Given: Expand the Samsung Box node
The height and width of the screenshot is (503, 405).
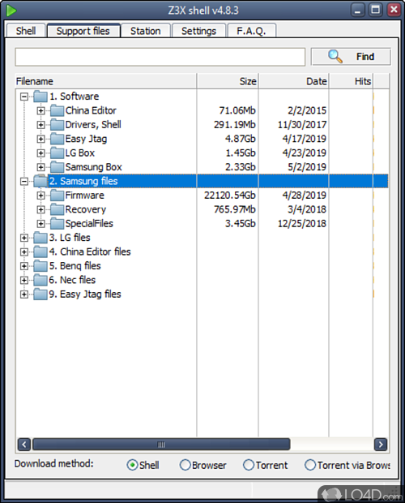Looking at the screenshot, I should (x=40, y=167).
